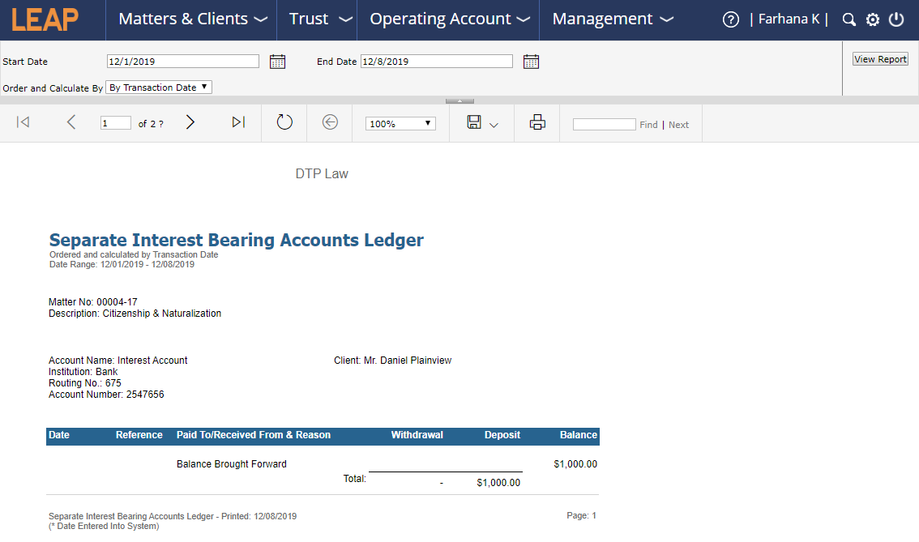Navigate to the last page of the report
The height and width of the screenshot is (542, 919).
coord(237,122)
